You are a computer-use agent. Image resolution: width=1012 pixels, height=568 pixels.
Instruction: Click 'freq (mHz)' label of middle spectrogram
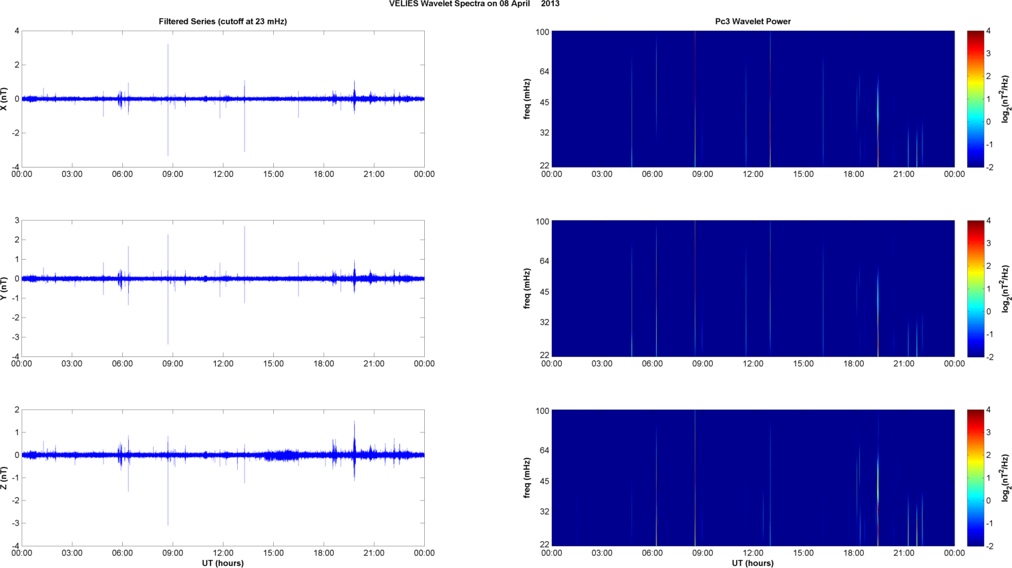tap(528, 288)
